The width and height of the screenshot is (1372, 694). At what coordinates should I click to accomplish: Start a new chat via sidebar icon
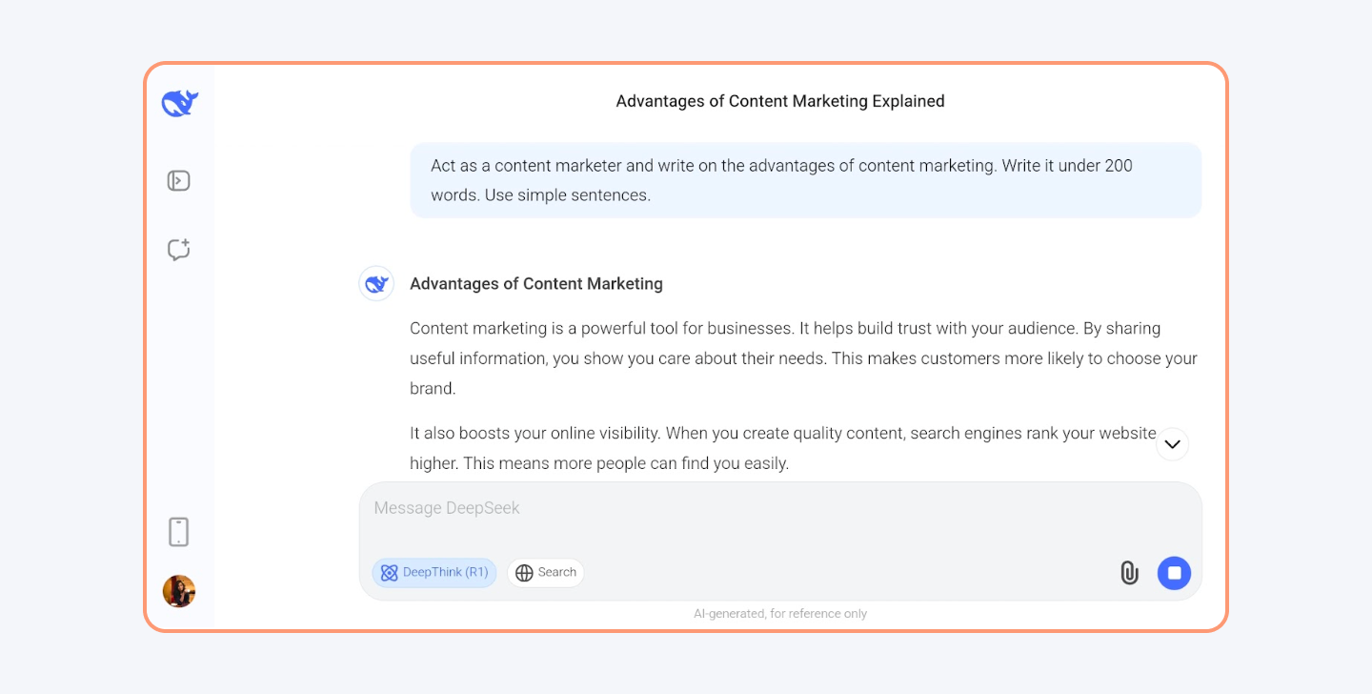(x=179, y=250)
